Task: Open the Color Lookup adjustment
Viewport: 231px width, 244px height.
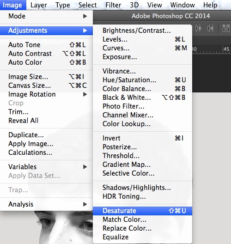Action: coord(142,124)
